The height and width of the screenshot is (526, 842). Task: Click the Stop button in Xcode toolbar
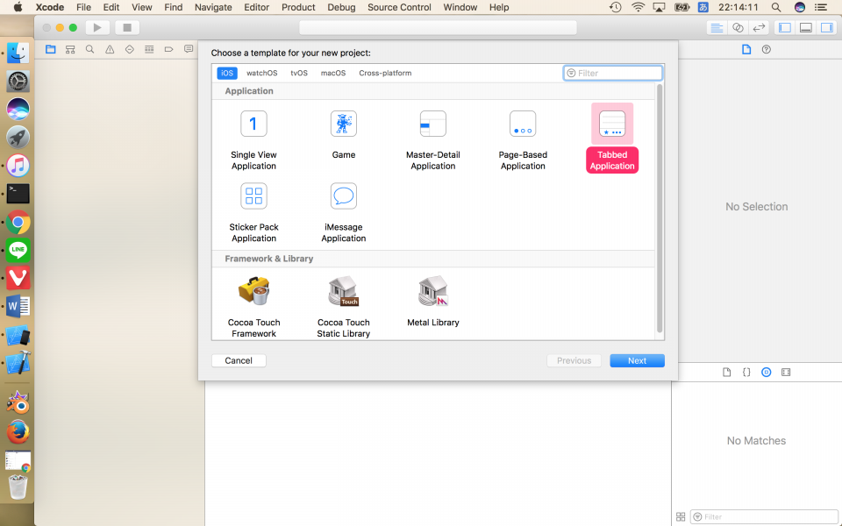(x=127, y=27)
